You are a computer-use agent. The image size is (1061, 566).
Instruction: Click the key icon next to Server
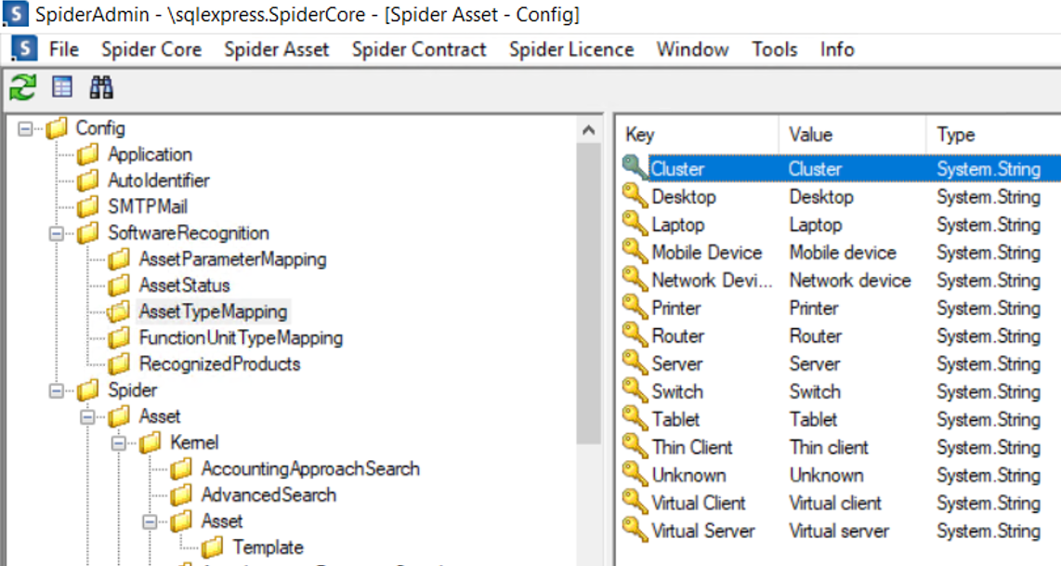point(635,362)
